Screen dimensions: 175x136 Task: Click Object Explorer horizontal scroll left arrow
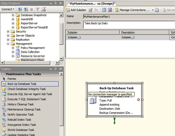click(x=2, y=63)
